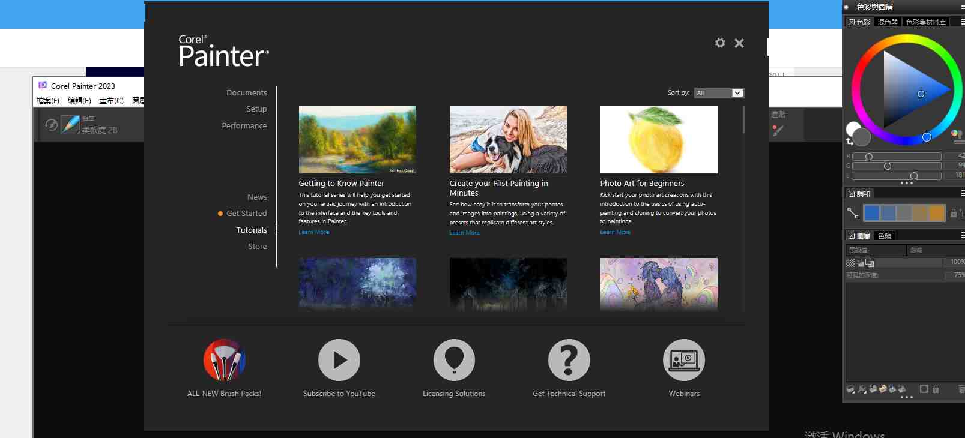Click brush stroke icon in advanced property bar
Screen dimensions: 965x438
click(x=778, y=130)
